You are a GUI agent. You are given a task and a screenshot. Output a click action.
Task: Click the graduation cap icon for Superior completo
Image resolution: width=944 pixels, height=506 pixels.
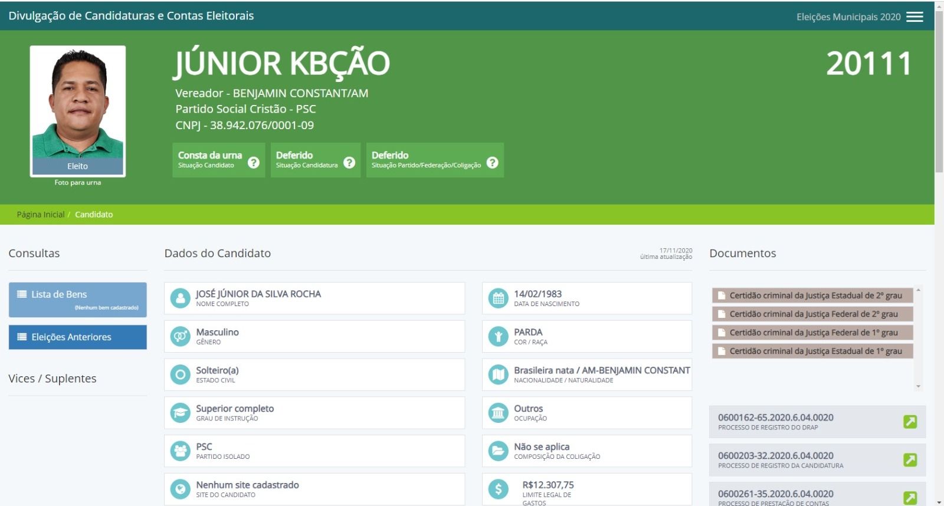[x=180, y=413]
